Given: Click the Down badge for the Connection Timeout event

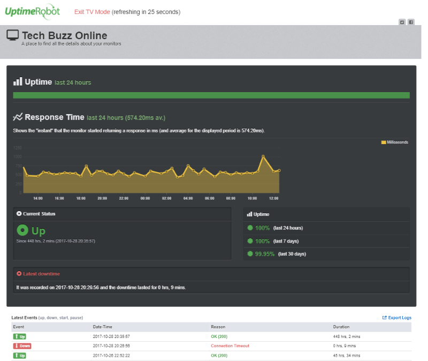Looking at the screenshot, I should [21, 346].
